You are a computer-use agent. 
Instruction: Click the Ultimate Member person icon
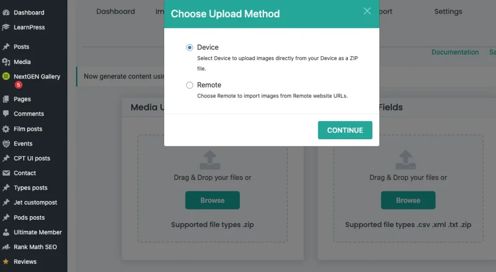point(6,232)
